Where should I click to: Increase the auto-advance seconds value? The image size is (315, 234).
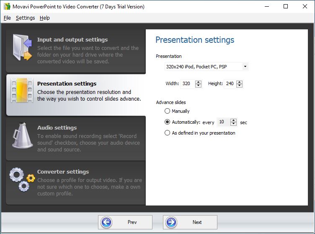coord(233,120)
